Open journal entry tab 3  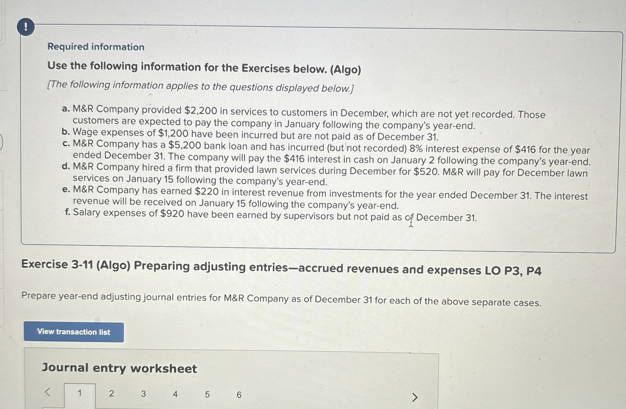click(143, 394)
